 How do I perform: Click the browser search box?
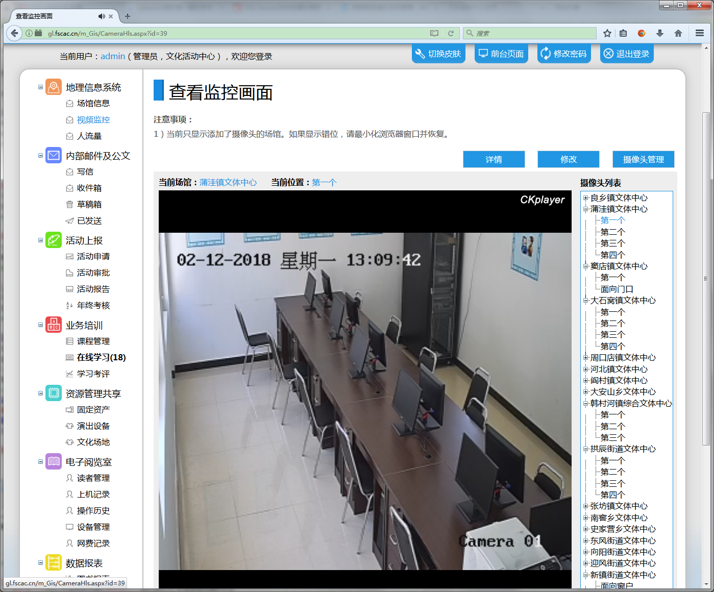(530, 33)
